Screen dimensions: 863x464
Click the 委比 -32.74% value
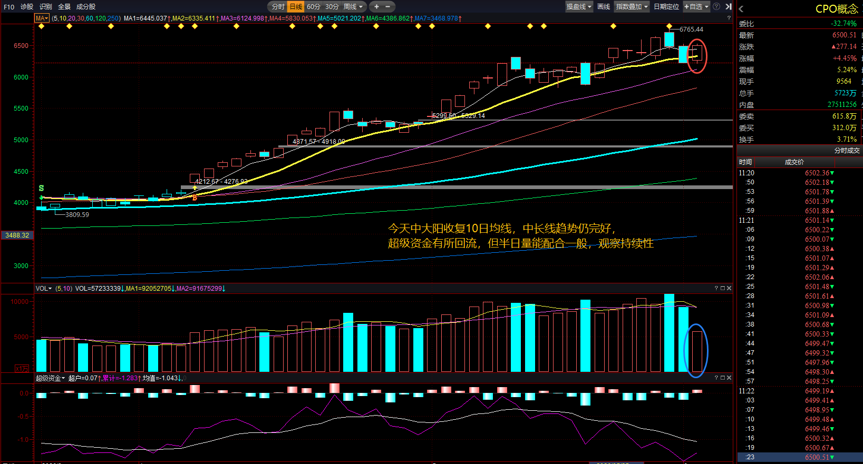tap(843, 24)
